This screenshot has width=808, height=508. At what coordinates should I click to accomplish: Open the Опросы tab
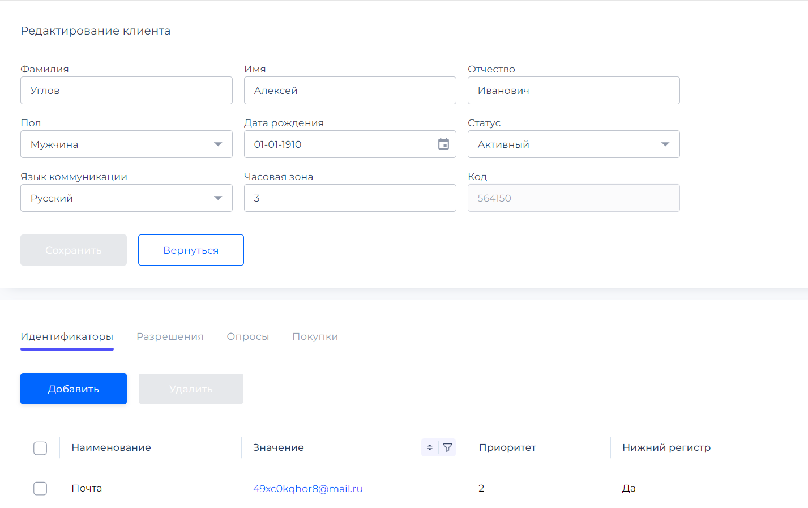click(248, 336)
